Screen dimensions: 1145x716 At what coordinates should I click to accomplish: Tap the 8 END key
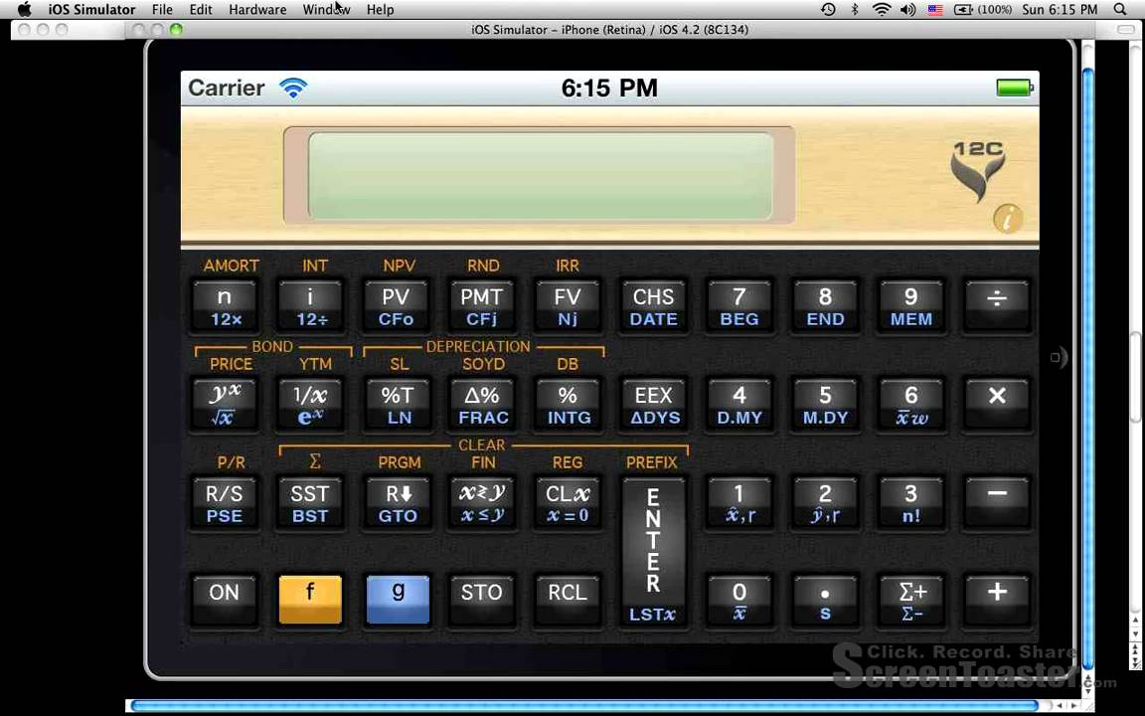(825, 307)
